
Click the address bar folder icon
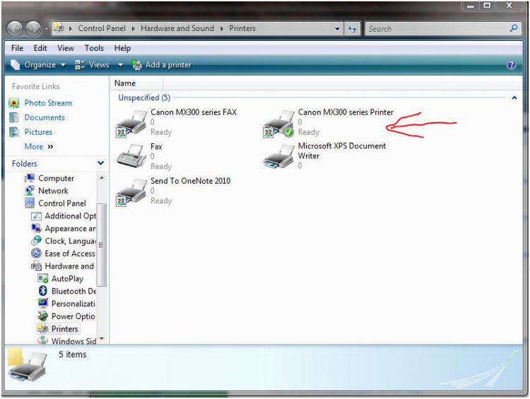click(x=59, y=28)
